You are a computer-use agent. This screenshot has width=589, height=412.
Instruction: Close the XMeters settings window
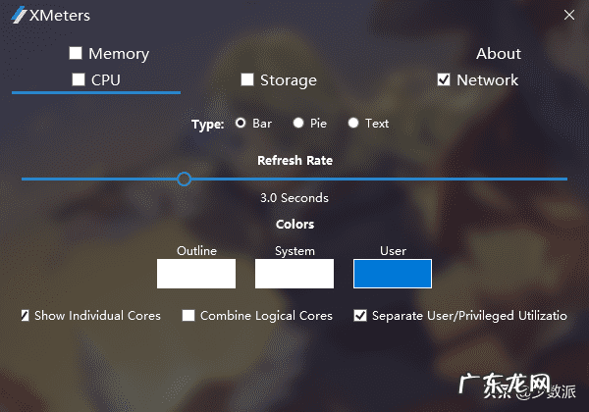click(569, 15)
